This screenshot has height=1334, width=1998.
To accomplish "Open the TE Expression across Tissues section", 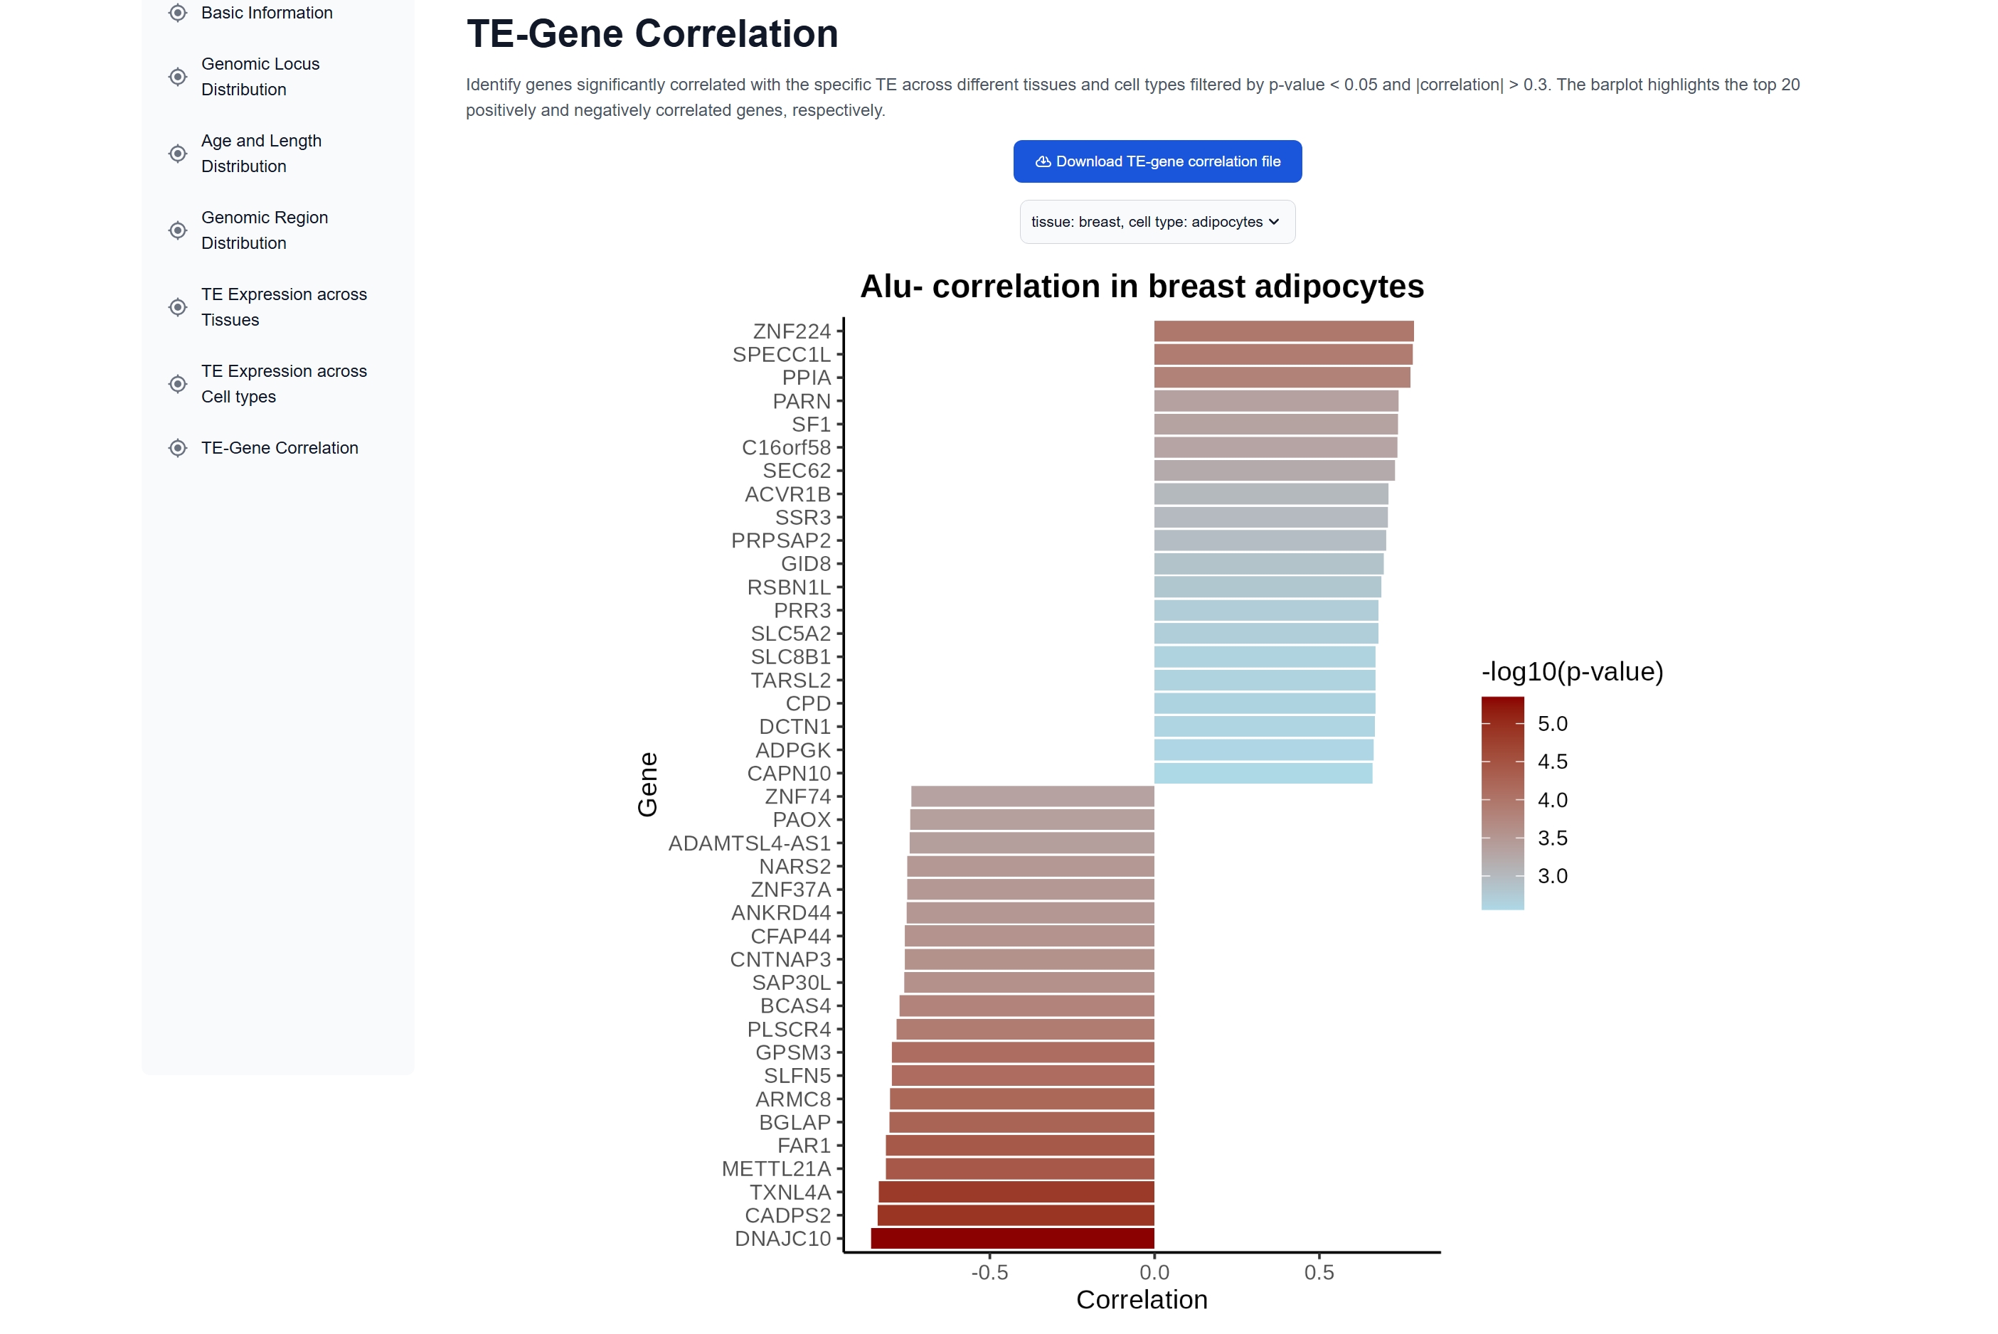I will point(283,306).
